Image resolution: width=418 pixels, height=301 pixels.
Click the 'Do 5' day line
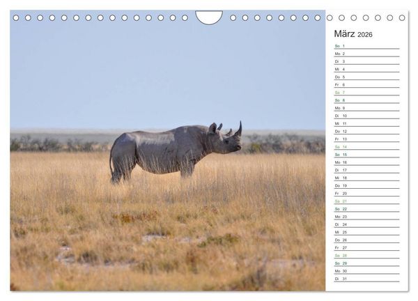pos(367,77)
